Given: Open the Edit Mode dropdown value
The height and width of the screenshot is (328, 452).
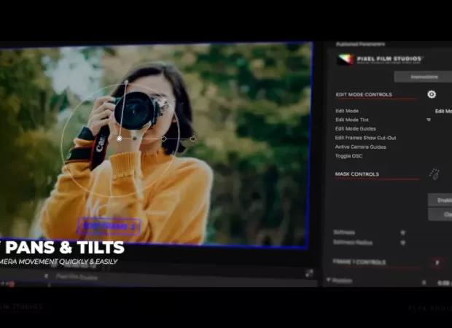Looking at the screenshot, I should click(443, 112).
